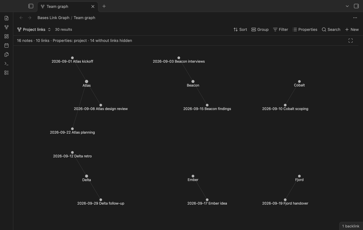Toggle the right sidebar icon in the tab bar
The image size is (363, 230).
[x=356, y=6]
